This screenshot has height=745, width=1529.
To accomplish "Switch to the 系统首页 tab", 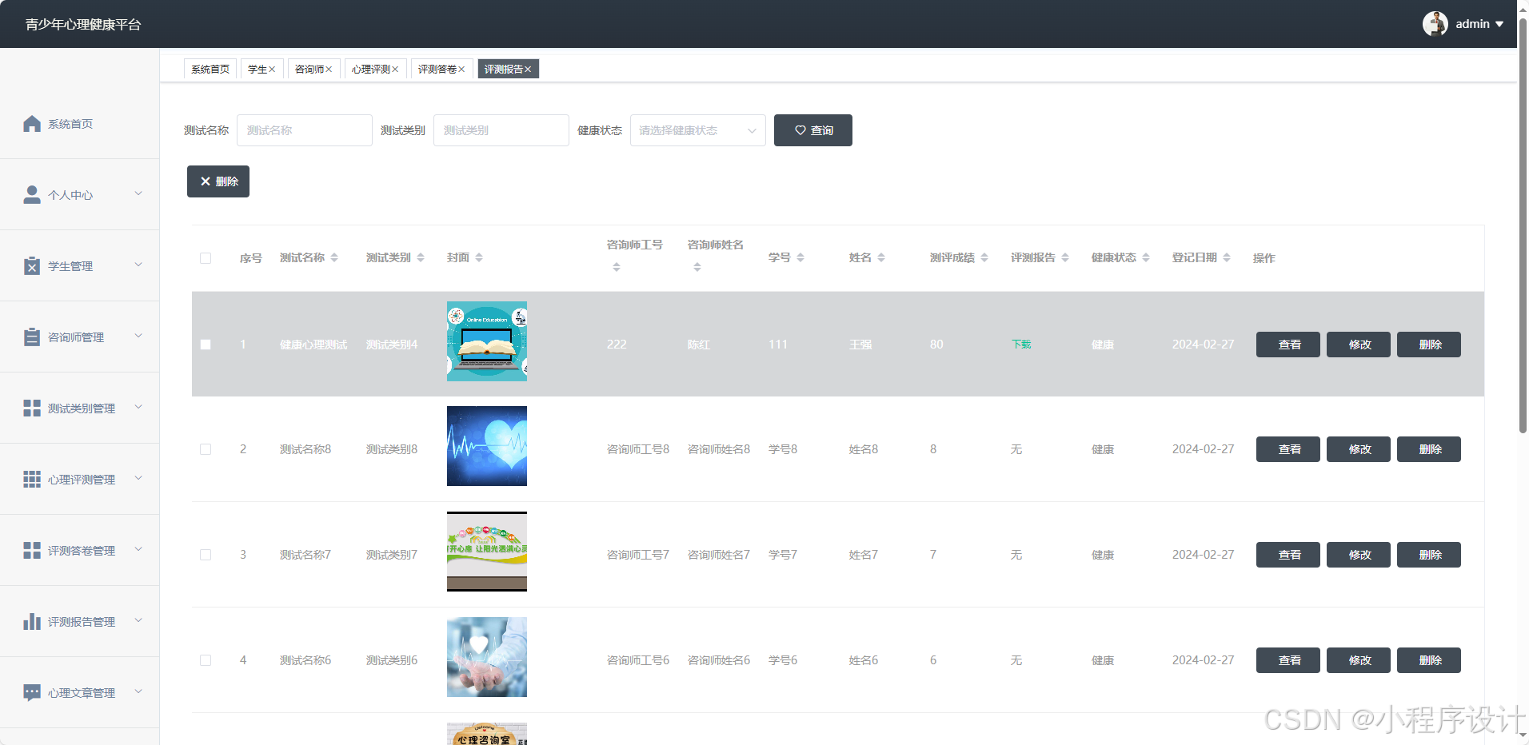I will (210, 70).
